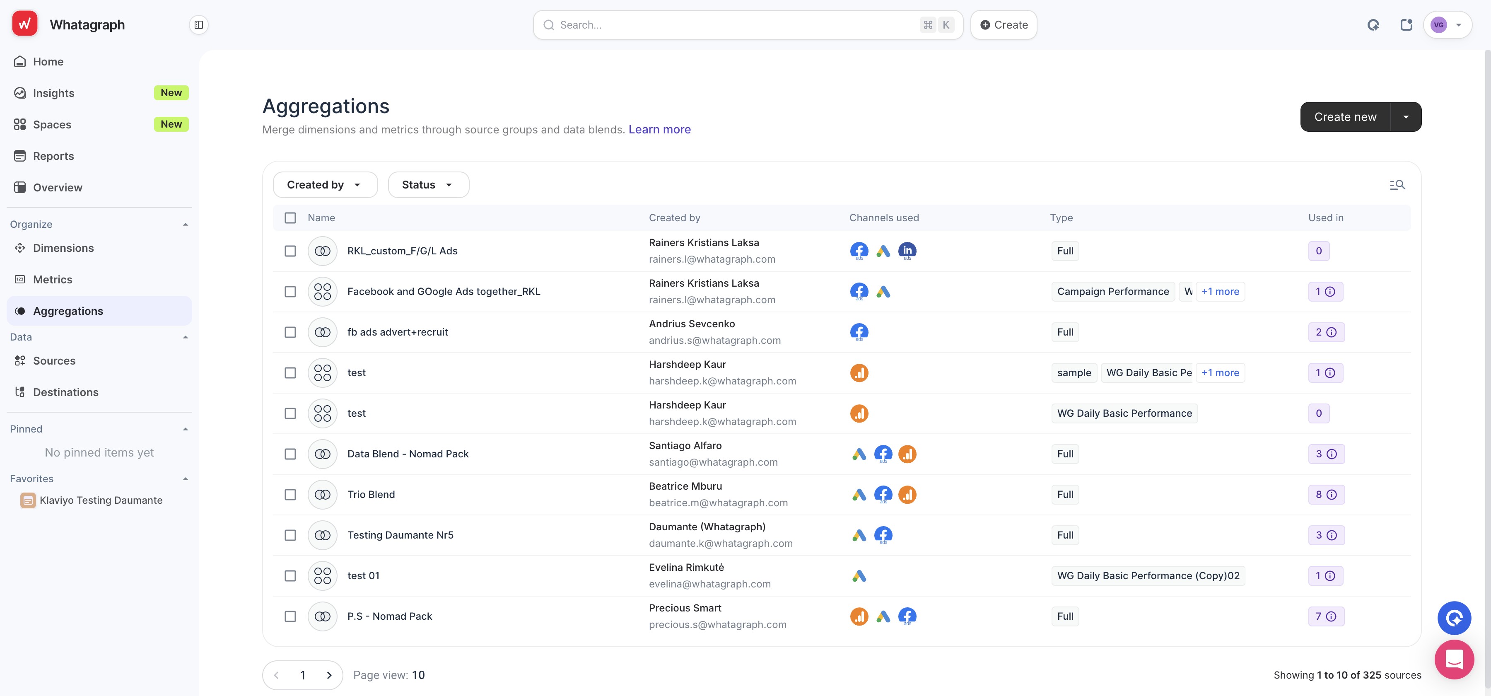Click the blend icon for Trio Blend
The height and width of the screenshot is (696, 1491).
click(x=322, y=495)
